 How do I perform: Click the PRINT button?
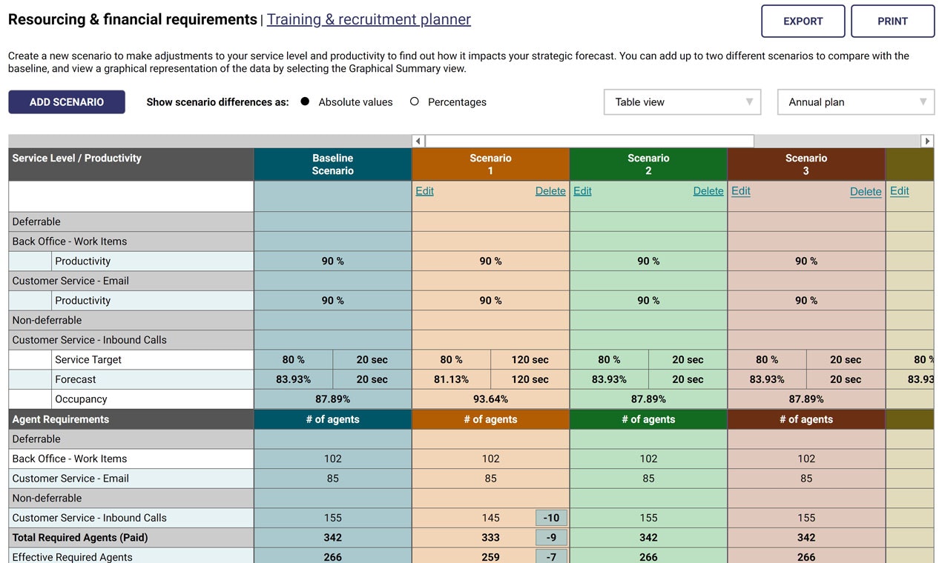(x=892, y=21)
